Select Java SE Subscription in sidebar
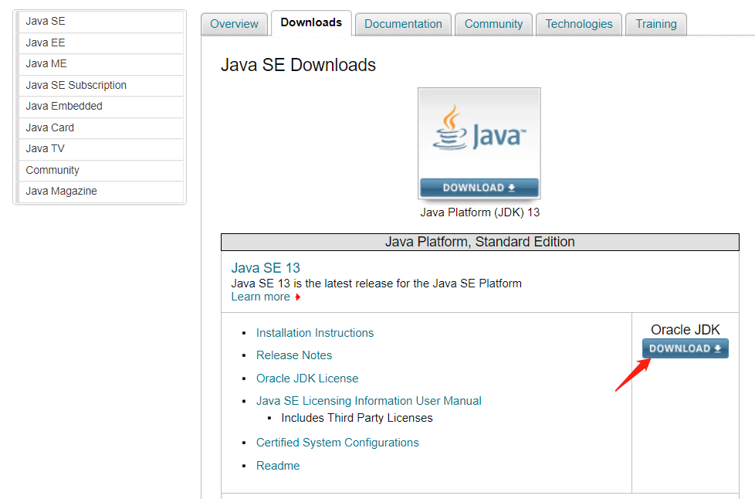755x499 pixels. [x=100, y=85]
